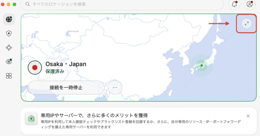The image size is (260, 136).
Task: Click the Japan flag connection icon
Action: [x=35, y=67]
